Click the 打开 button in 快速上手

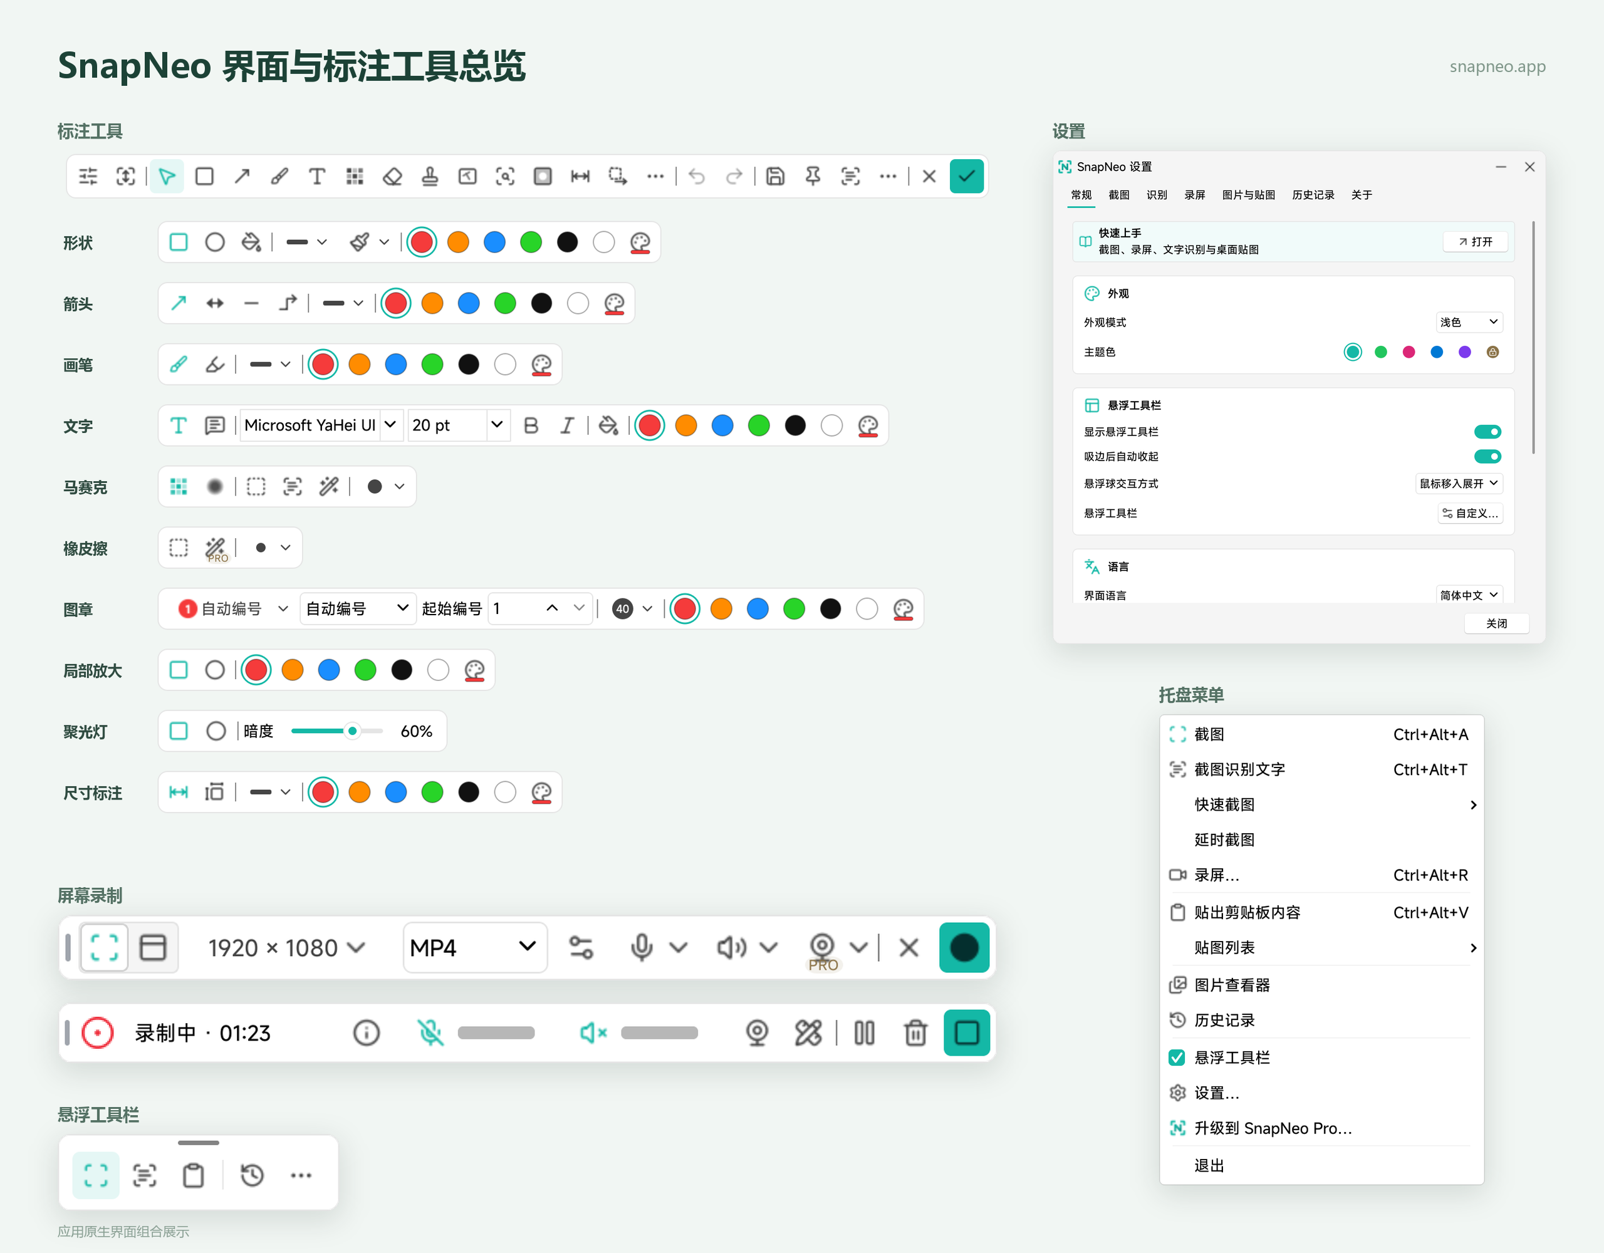(1475, 242)
